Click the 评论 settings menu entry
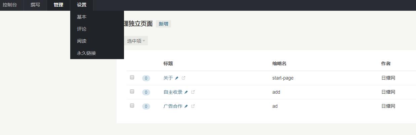The width and height of the screenshot is (416, 135). (82, 29)
